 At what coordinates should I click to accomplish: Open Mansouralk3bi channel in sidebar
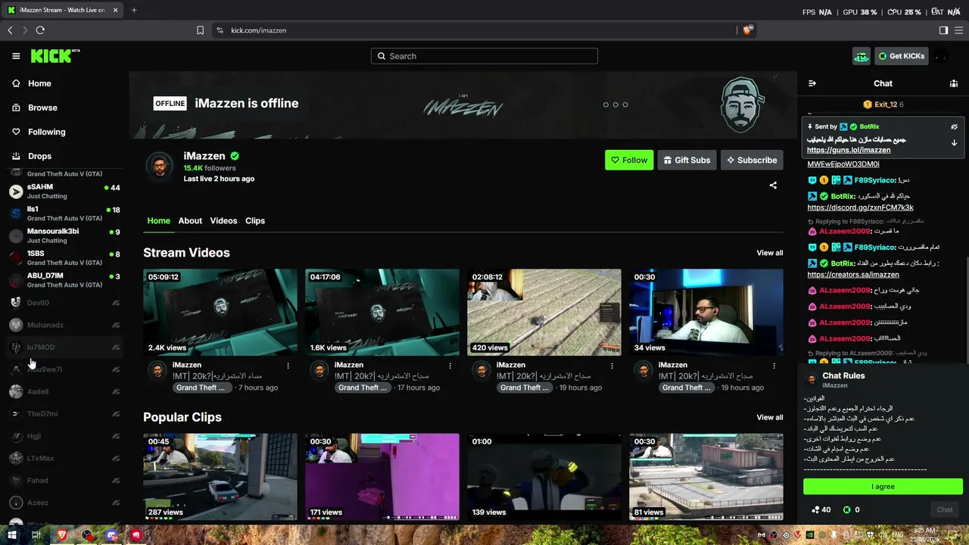pos(64,235)
